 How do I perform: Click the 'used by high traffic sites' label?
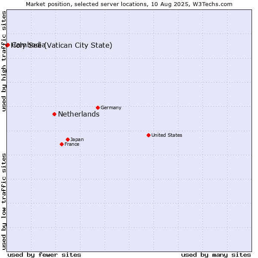[x=3, y=61]
